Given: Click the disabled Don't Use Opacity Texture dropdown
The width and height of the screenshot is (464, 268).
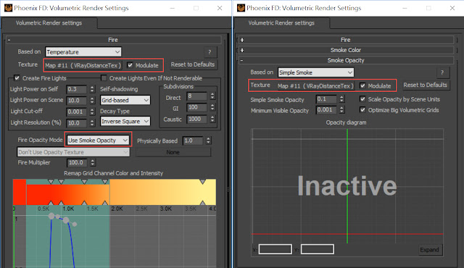Looking at the screenshot, I should point(73,152).
